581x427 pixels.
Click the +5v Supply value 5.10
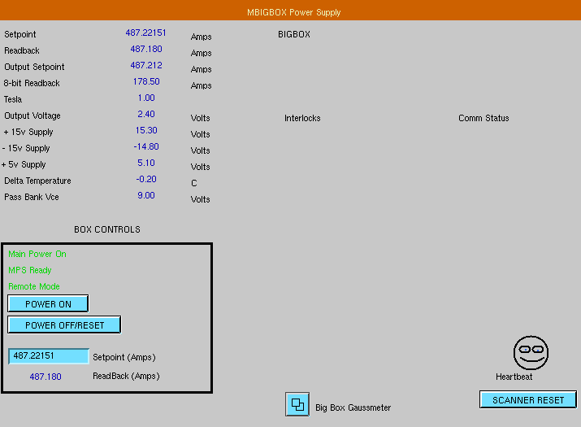(x=146, y=163)
